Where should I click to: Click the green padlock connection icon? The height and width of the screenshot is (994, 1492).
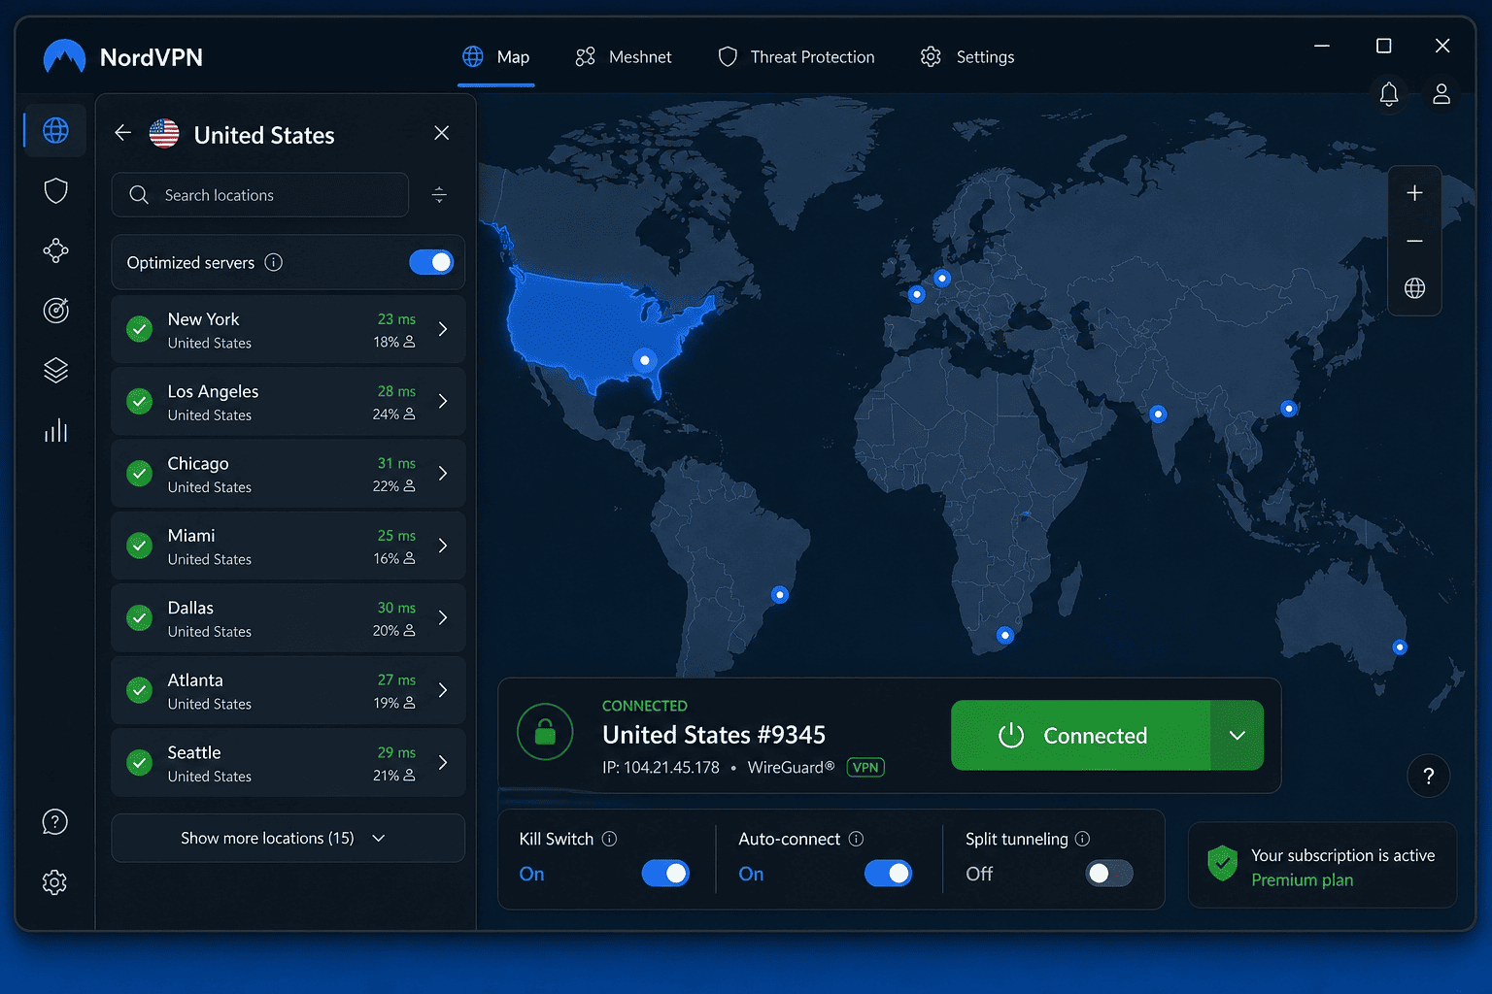545,732
